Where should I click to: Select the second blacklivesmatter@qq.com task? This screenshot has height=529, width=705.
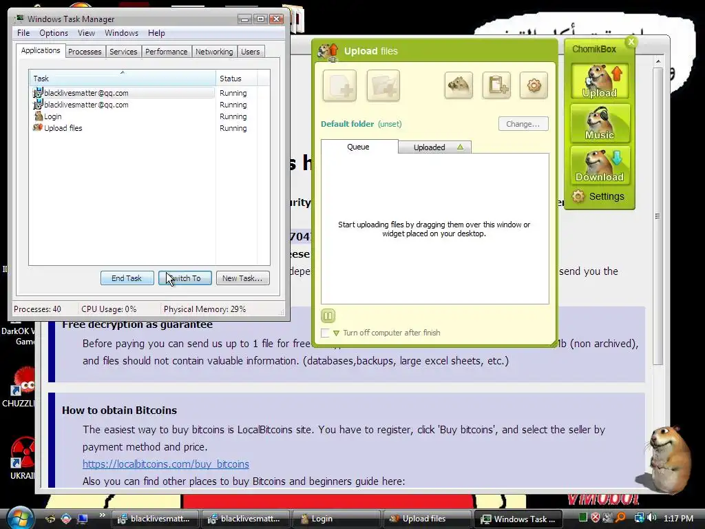pos(123,105)
